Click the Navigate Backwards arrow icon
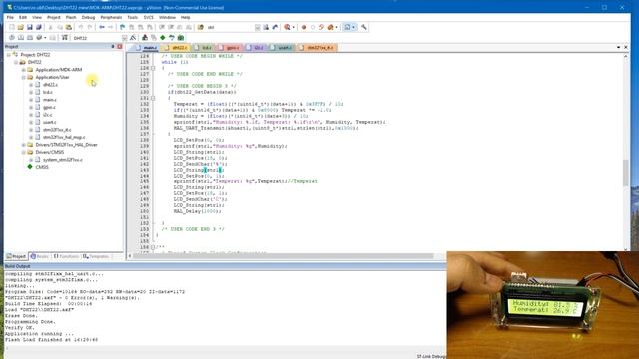The image size is (639, 359). [x=102, y=27]
